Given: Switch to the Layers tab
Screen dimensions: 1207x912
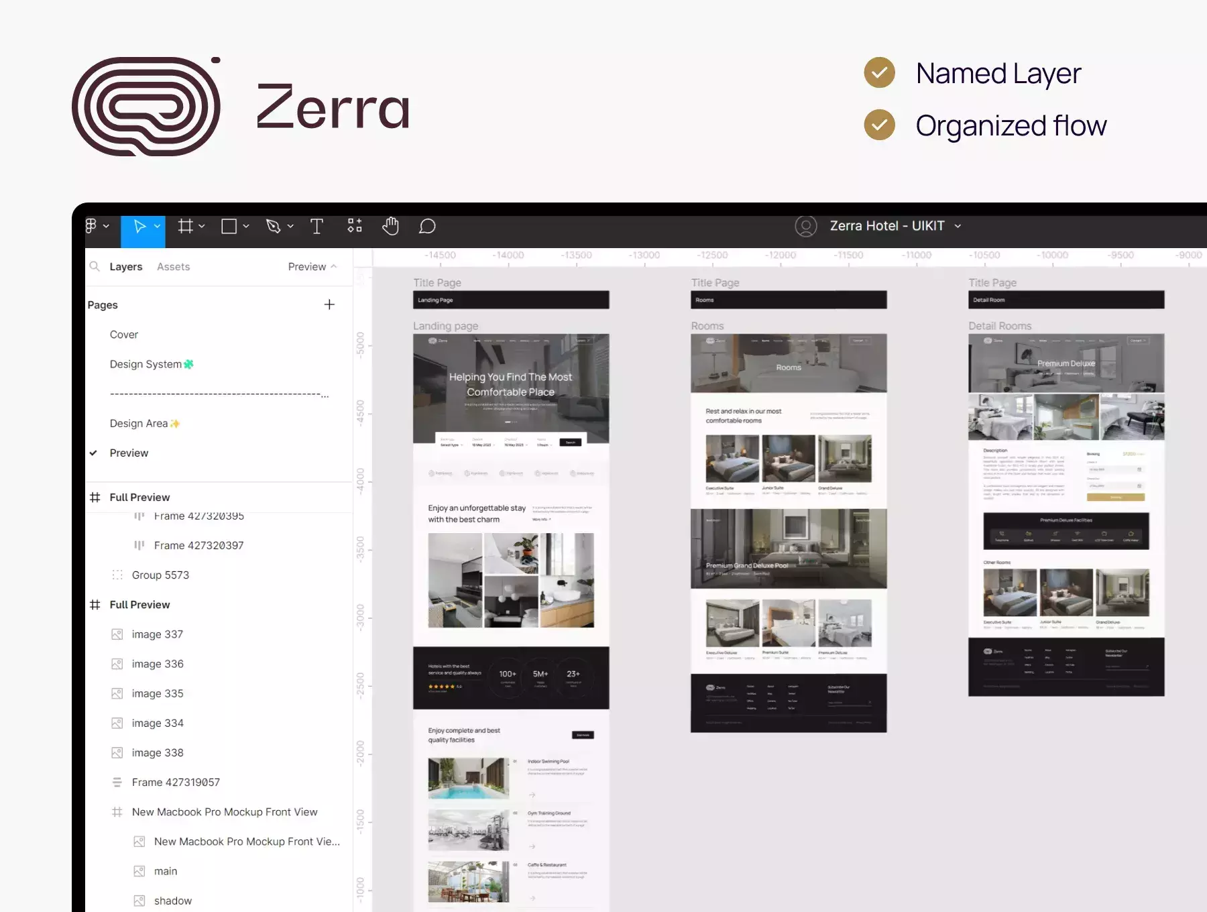Looking at the screenshot, I should [126, 266].
